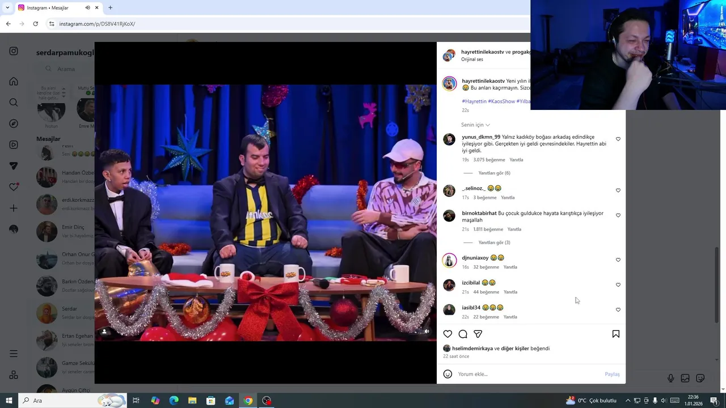Click the 'Paylaş' post comment button
Screen dimensions: 726x408
coord(612,374)
